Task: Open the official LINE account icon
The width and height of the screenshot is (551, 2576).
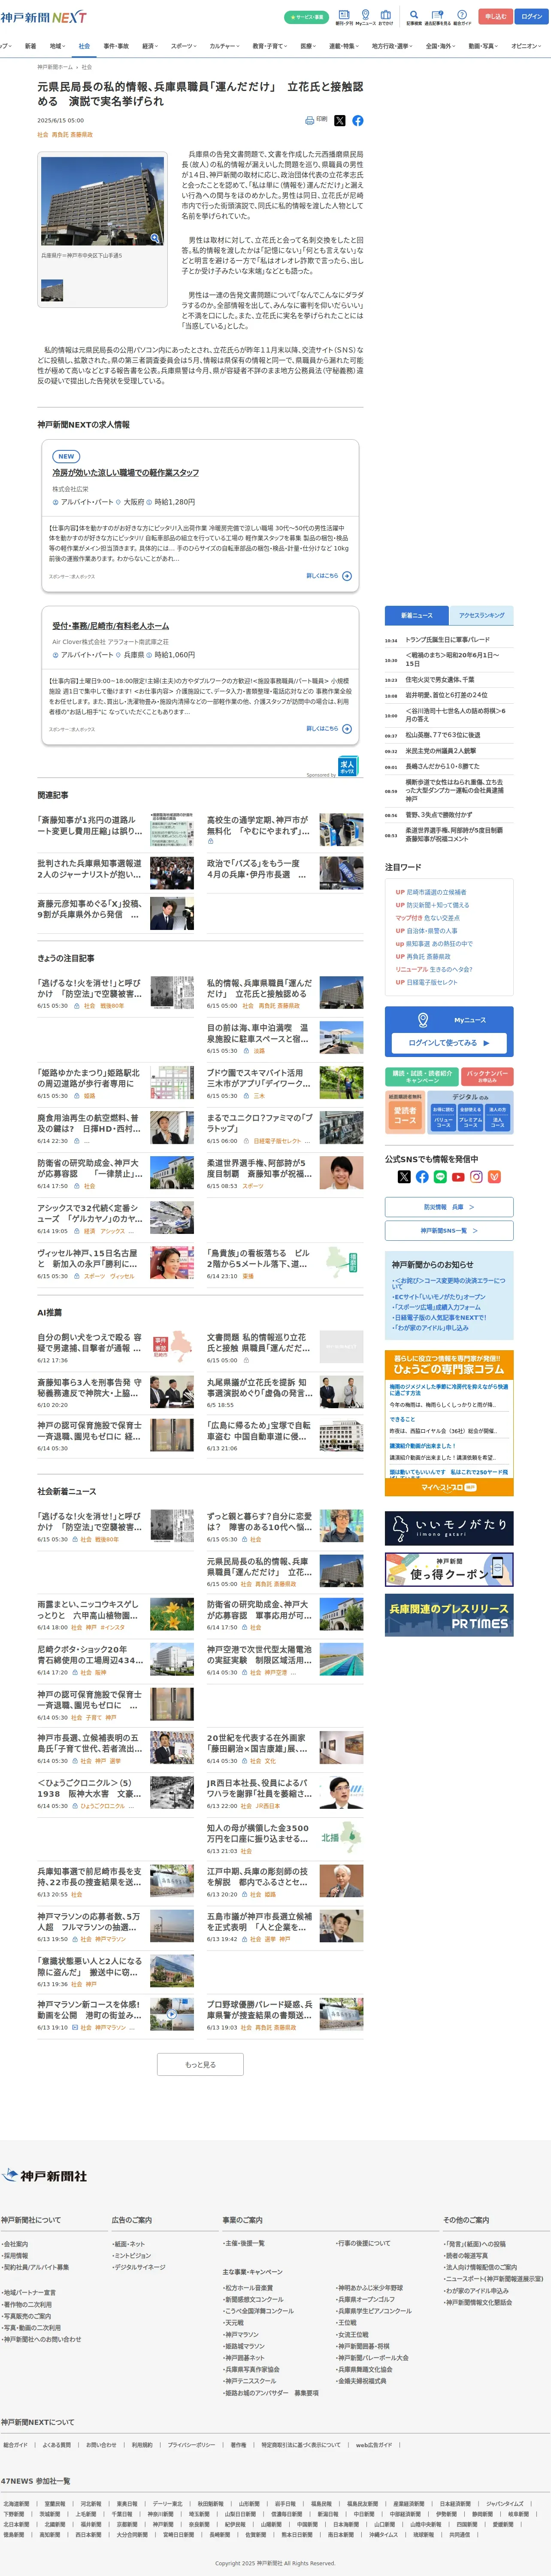Action: point(440,1176)
